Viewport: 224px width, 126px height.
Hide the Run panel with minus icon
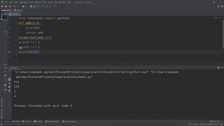tap(222, 68)
